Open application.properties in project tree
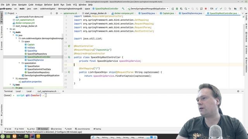The height and width of the screenshot is (139, 248). tap(31, 81)
